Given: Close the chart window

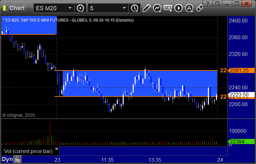Looking at the screenshot, I should click(x=247, y=3).
